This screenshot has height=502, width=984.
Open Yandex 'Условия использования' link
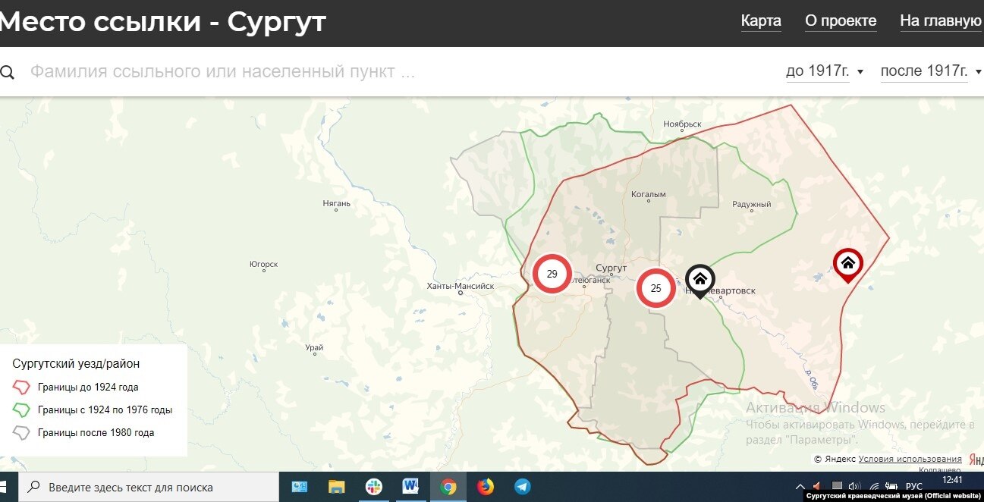coord(910,459)
